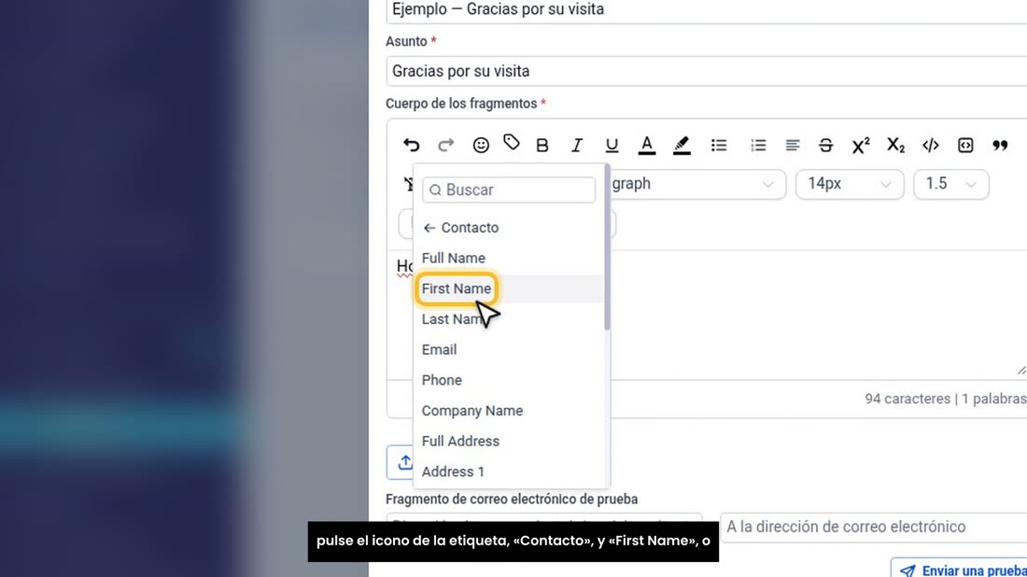
Task: Click the Asunto subject field
Action: pos(706,71)
